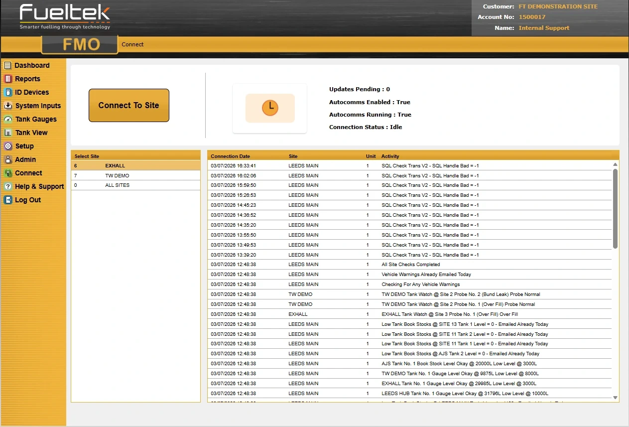Click 'All Site Checks Completed' activity
Viewport: 629px width, 427px height.
click(x=410, y=265)
